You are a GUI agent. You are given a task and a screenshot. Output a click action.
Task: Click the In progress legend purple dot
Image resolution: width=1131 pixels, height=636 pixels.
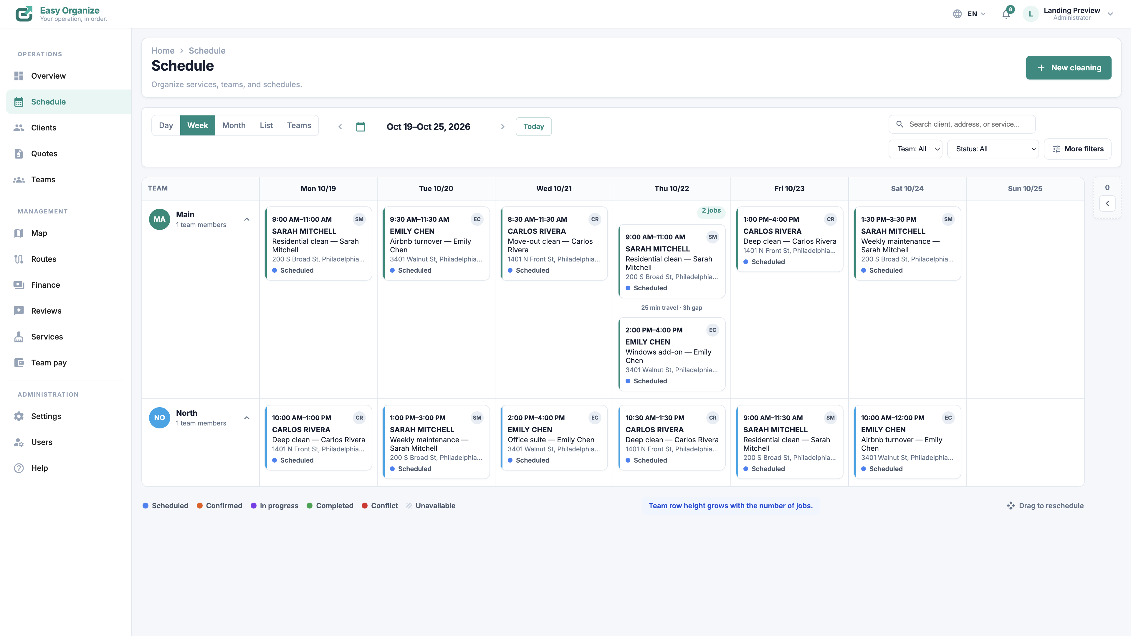tap(253, 506)
